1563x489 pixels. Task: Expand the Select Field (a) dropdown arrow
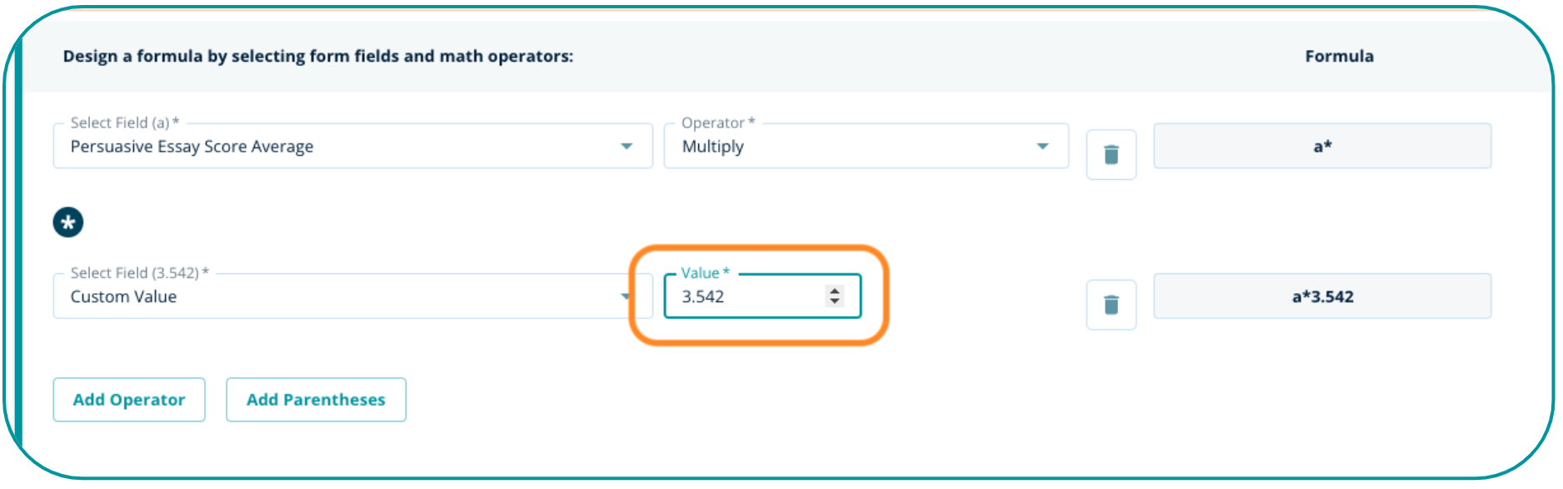627,147
